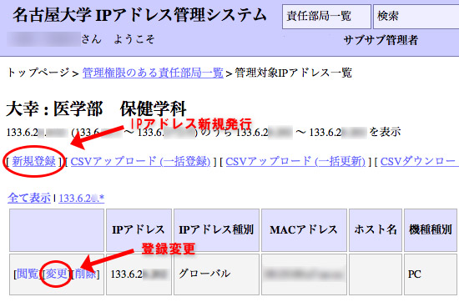
Task: Click the 名古屋大学 IPアドレス管理システム title
Action: click(139, 15)
